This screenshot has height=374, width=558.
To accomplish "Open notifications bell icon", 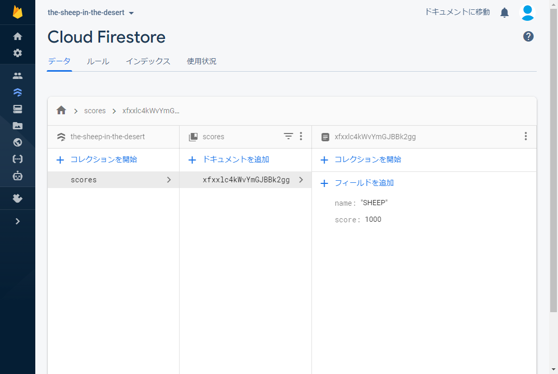I will (x=504, y=13).
